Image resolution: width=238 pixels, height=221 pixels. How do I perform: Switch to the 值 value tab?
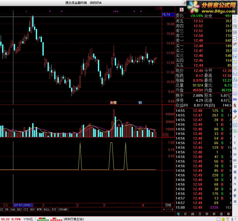[x=221, y=214]
